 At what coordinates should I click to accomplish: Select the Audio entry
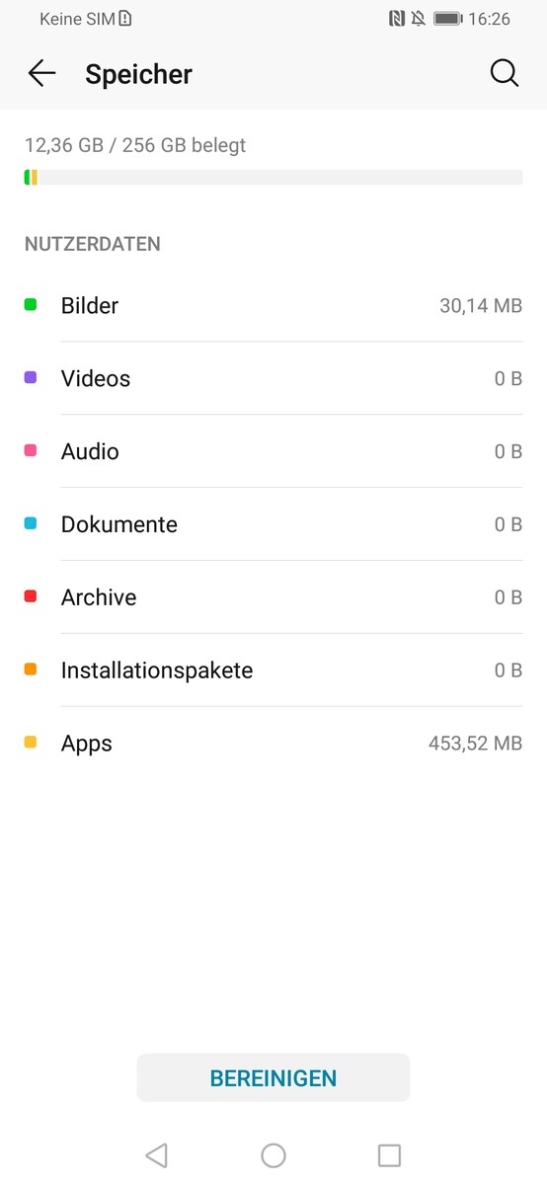coord(273,451)
